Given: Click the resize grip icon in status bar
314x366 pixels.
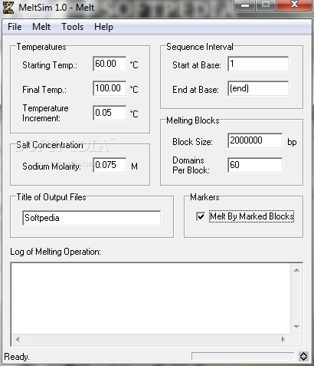Looking at the screenshot, I should click(303, 356).
